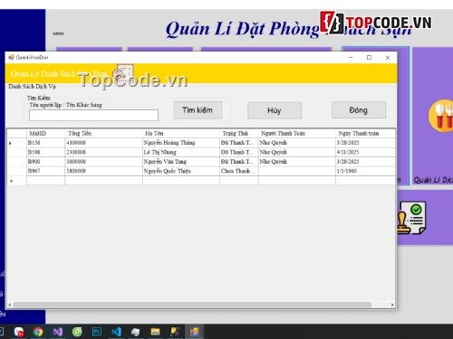Select the 3000000 total cell
The image size is (453, 339).
[x=103, y=162]
